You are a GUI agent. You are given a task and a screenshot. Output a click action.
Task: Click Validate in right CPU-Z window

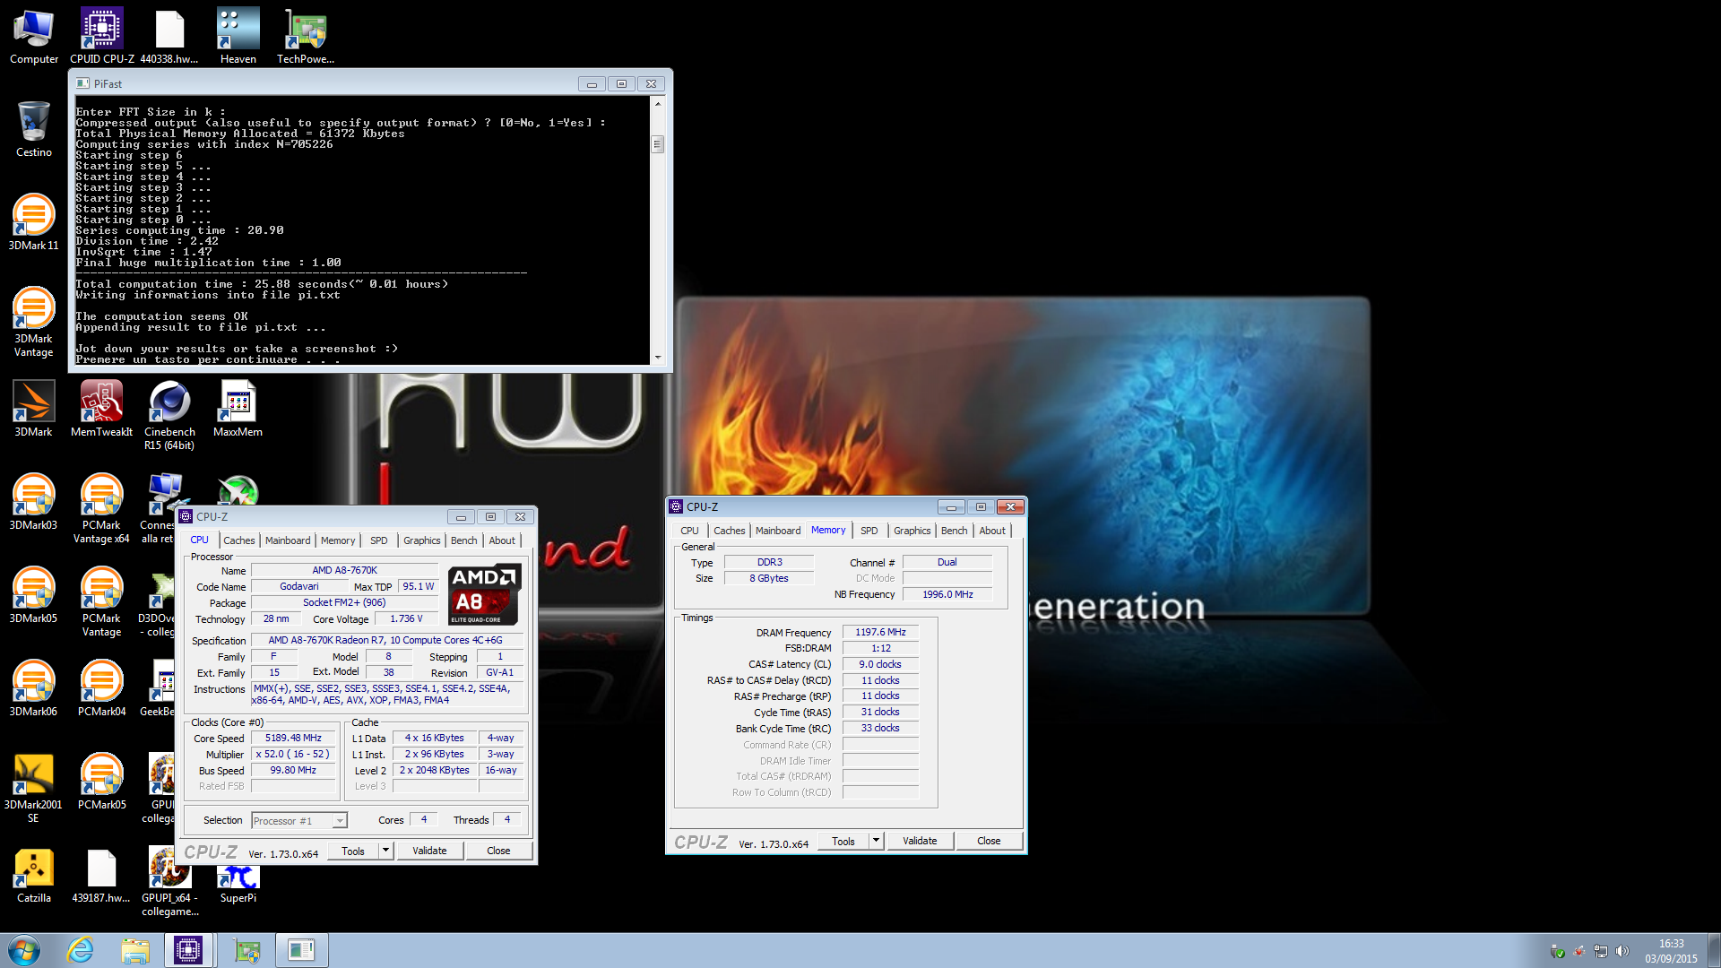[920, 841]
